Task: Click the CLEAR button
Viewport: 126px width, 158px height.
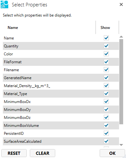Action: coord(43,153)
